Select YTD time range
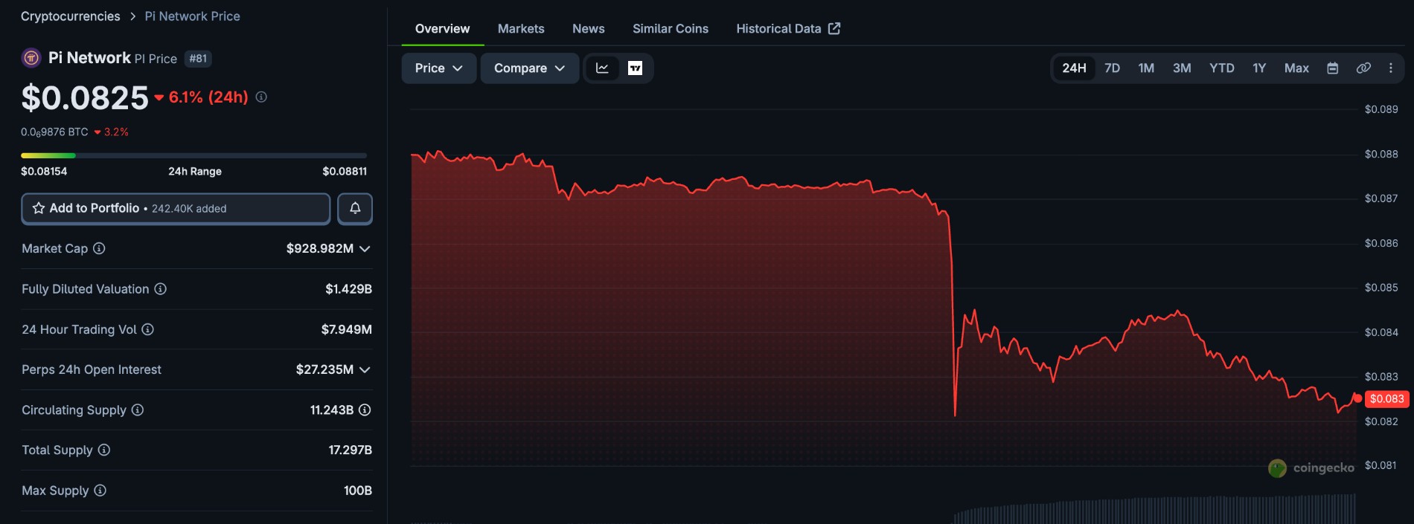The height and width of the screenshot is (524, 1414). pyautogui.click(x=1221, y=68)
